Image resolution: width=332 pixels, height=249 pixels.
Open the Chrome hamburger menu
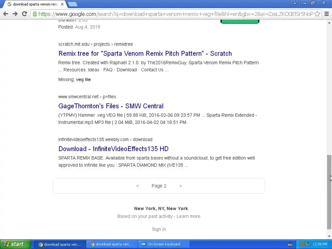click(327, 14)
